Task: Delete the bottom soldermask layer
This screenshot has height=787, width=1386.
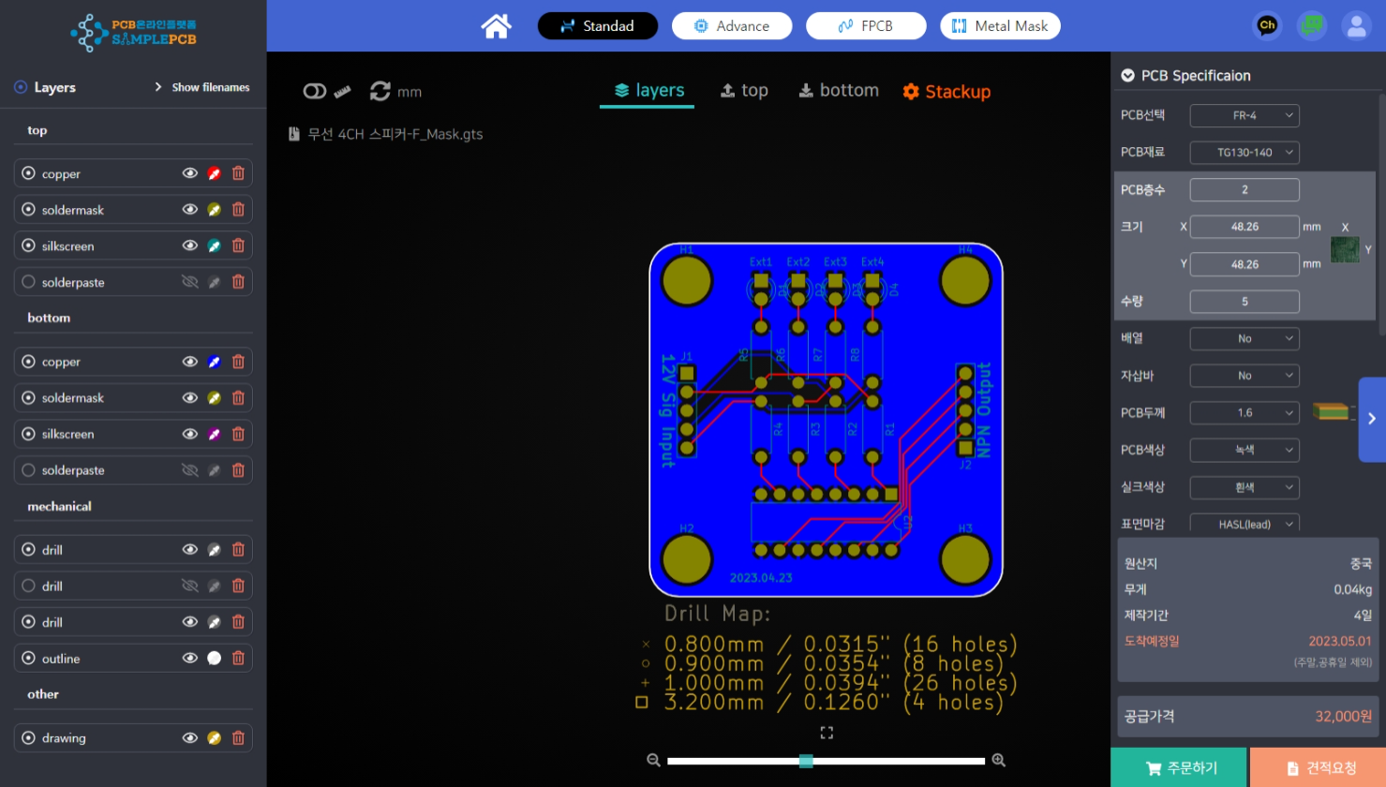Action: (238, 398)
